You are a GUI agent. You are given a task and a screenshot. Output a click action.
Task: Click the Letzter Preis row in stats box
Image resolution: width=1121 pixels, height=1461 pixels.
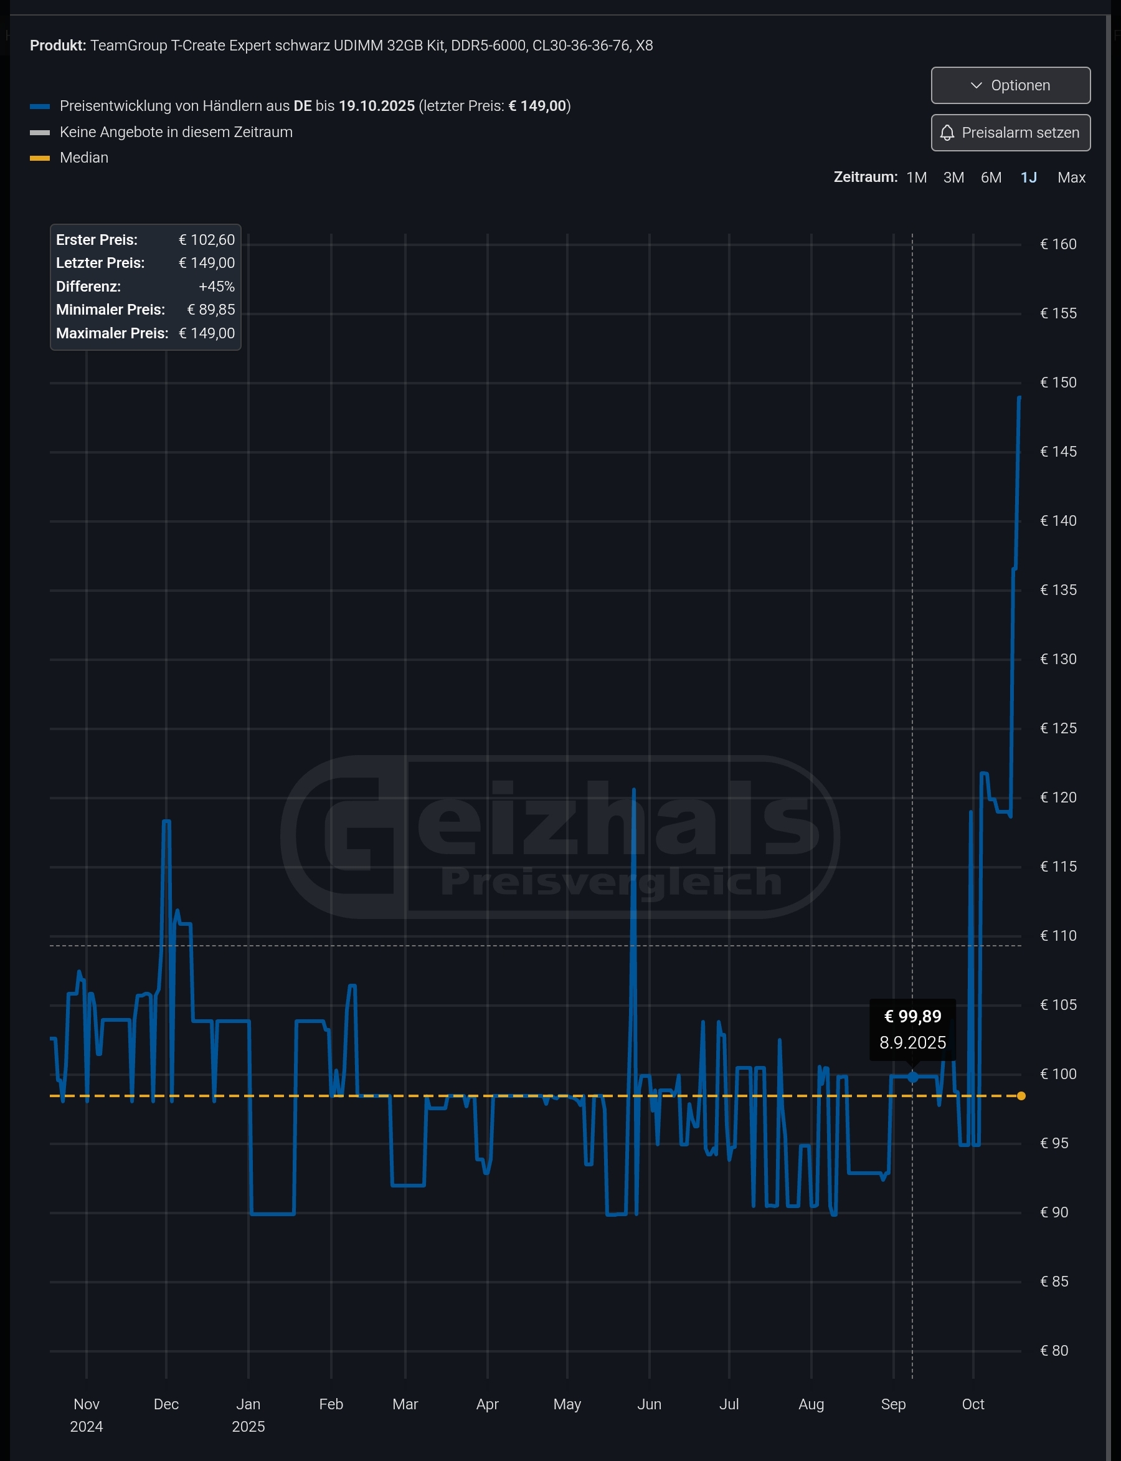(146, 263)
